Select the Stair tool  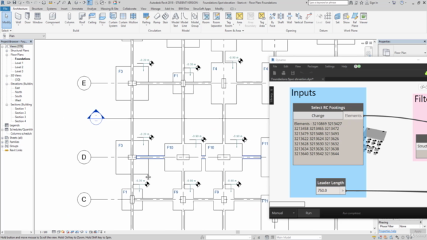(x=165, y=18)
